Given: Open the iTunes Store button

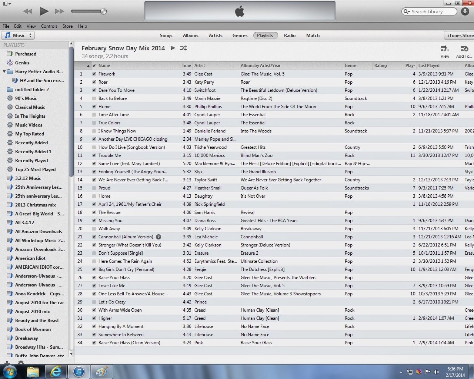Looking at the screenshot, I should click(x=460, y=36).
